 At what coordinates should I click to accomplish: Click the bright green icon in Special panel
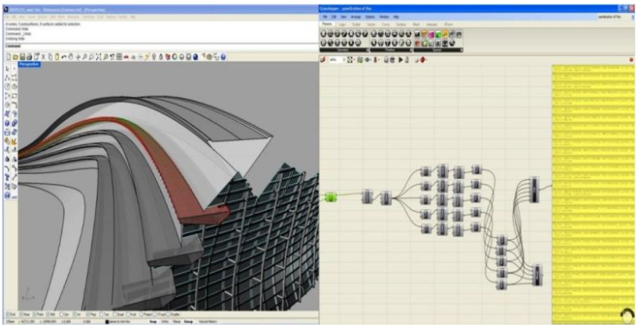click(x=438, y=34)
